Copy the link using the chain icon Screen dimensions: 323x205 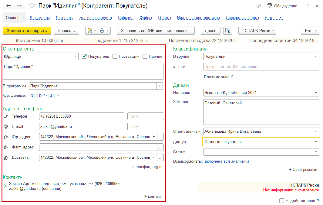[x=259, y=6]
